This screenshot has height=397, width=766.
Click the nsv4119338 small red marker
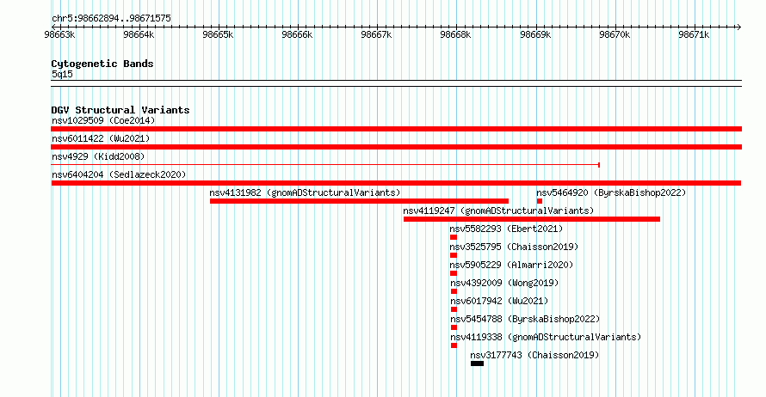pos(454,345)
